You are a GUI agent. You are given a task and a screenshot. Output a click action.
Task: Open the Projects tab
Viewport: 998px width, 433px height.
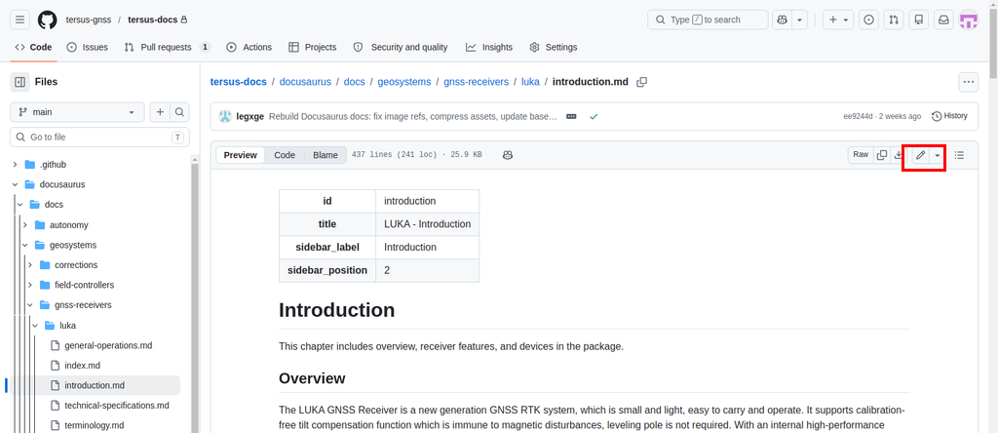[313, 47]
